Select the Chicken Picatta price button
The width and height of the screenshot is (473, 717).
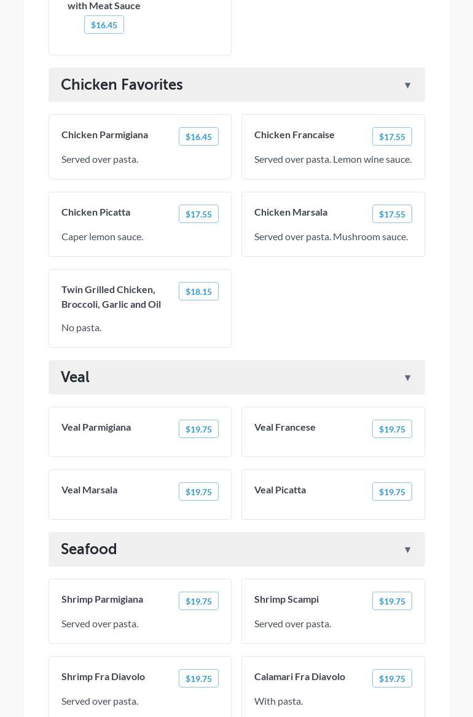pos(198,214)
